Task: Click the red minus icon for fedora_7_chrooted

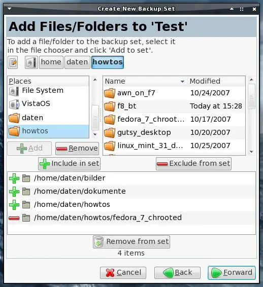Action: click(14, 218)
